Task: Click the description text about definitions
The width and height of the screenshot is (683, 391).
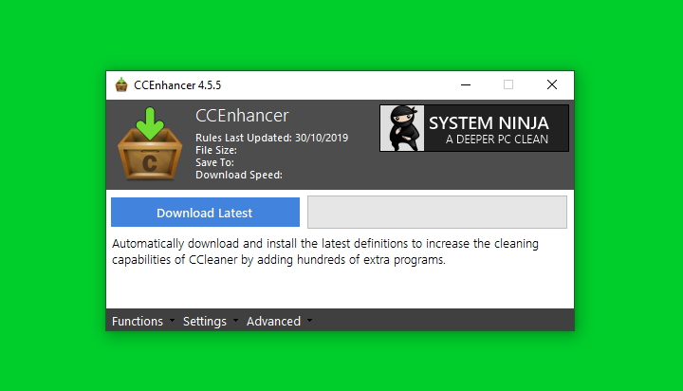Action: [325, 251]
